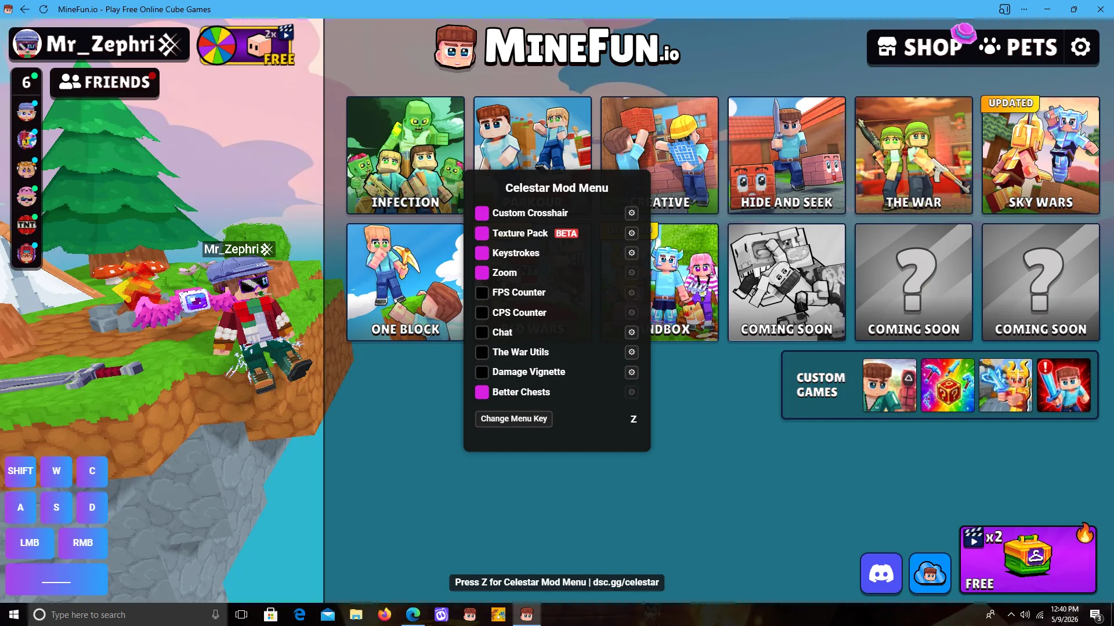Play The War game mode

tap(914, 155)
